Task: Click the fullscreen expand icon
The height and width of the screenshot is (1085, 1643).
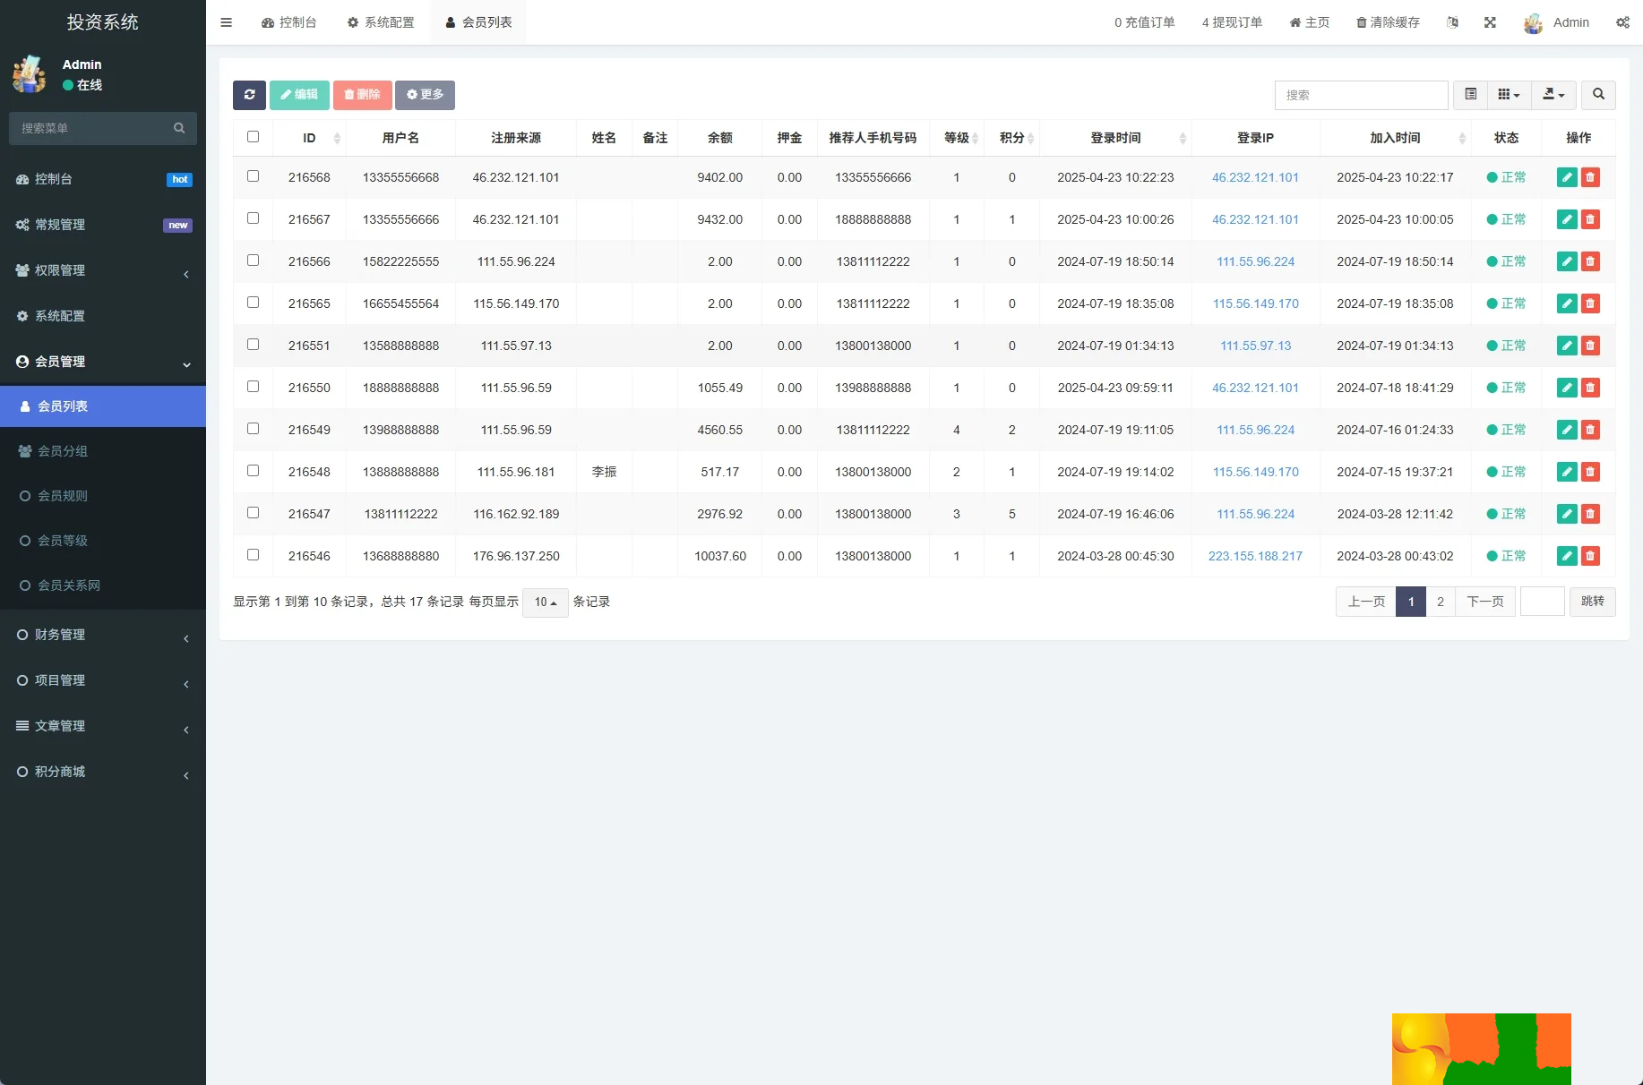Action: click(x=1490, y=22)
